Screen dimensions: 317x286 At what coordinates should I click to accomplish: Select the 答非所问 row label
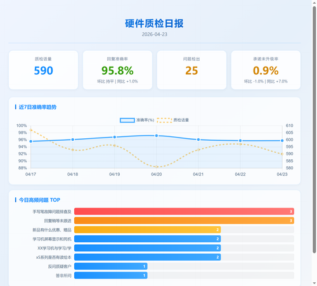point(63,276)
